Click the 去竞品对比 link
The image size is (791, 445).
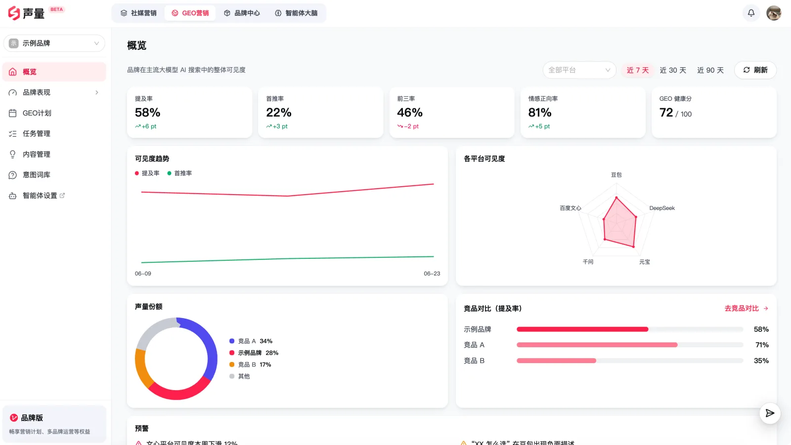747,308
